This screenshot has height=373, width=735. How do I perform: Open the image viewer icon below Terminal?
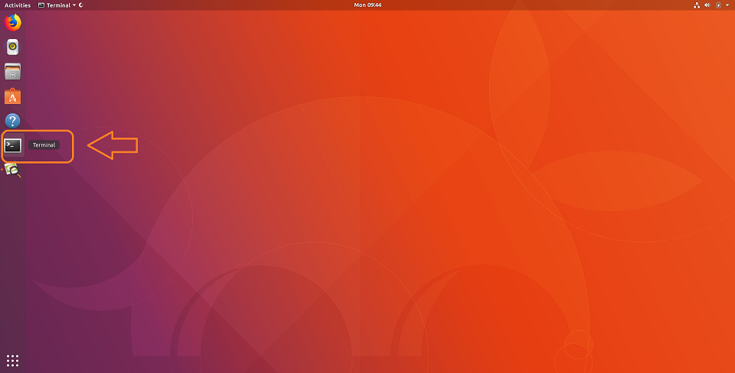point(12,170)
